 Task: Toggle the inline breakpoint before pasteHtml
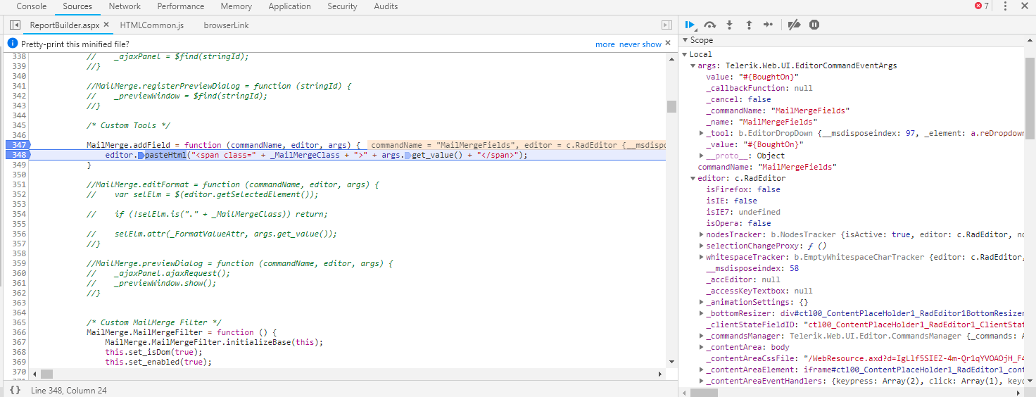pos(141,155)
